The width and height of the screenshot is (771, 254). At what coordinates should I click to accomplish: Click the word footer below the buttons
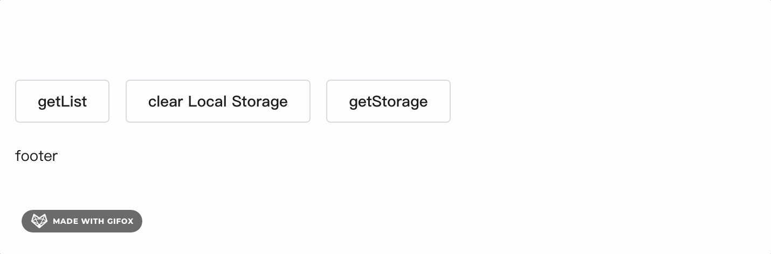coord(36,156)
